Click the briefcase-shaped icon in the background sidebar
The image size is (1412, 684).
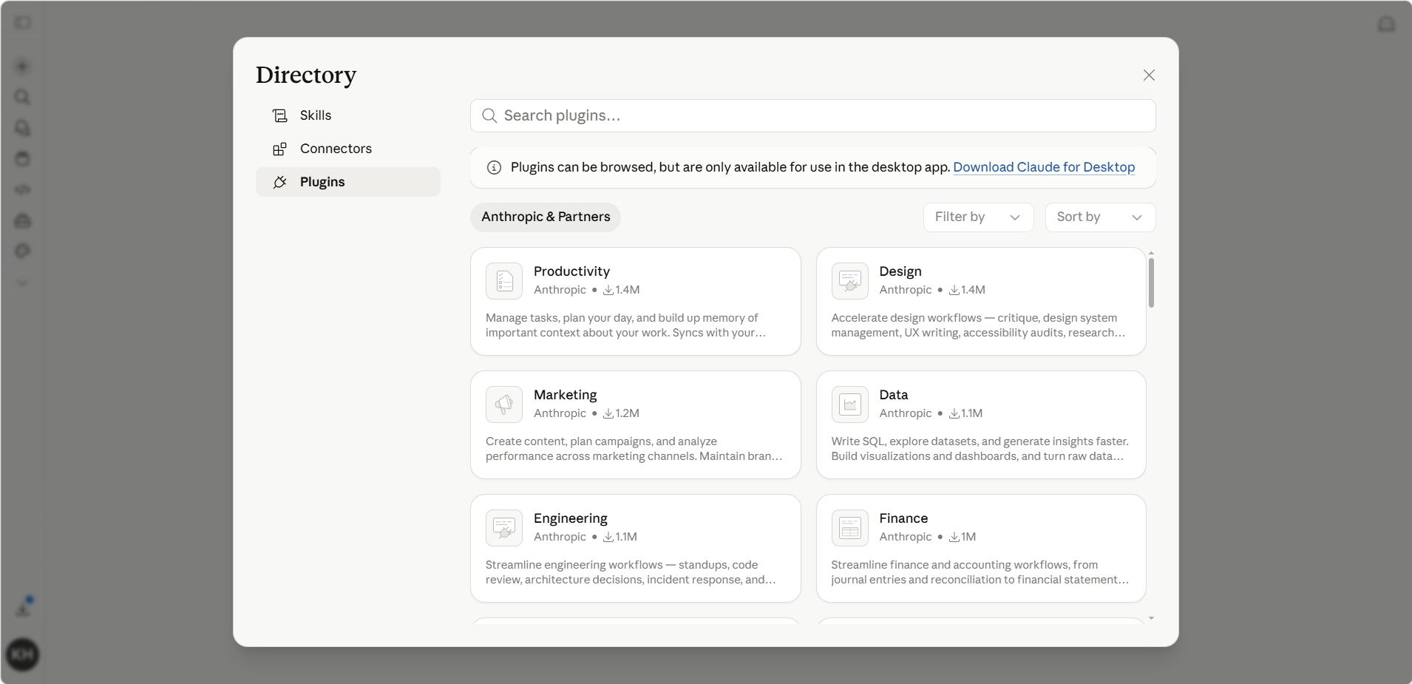pos(22,220)
